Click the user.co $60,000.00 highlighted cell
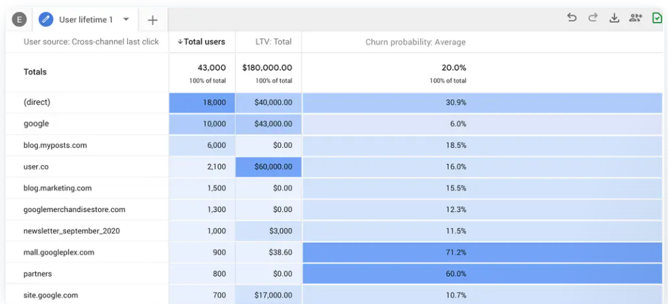668x304 pixels. (x=268, y=167)
